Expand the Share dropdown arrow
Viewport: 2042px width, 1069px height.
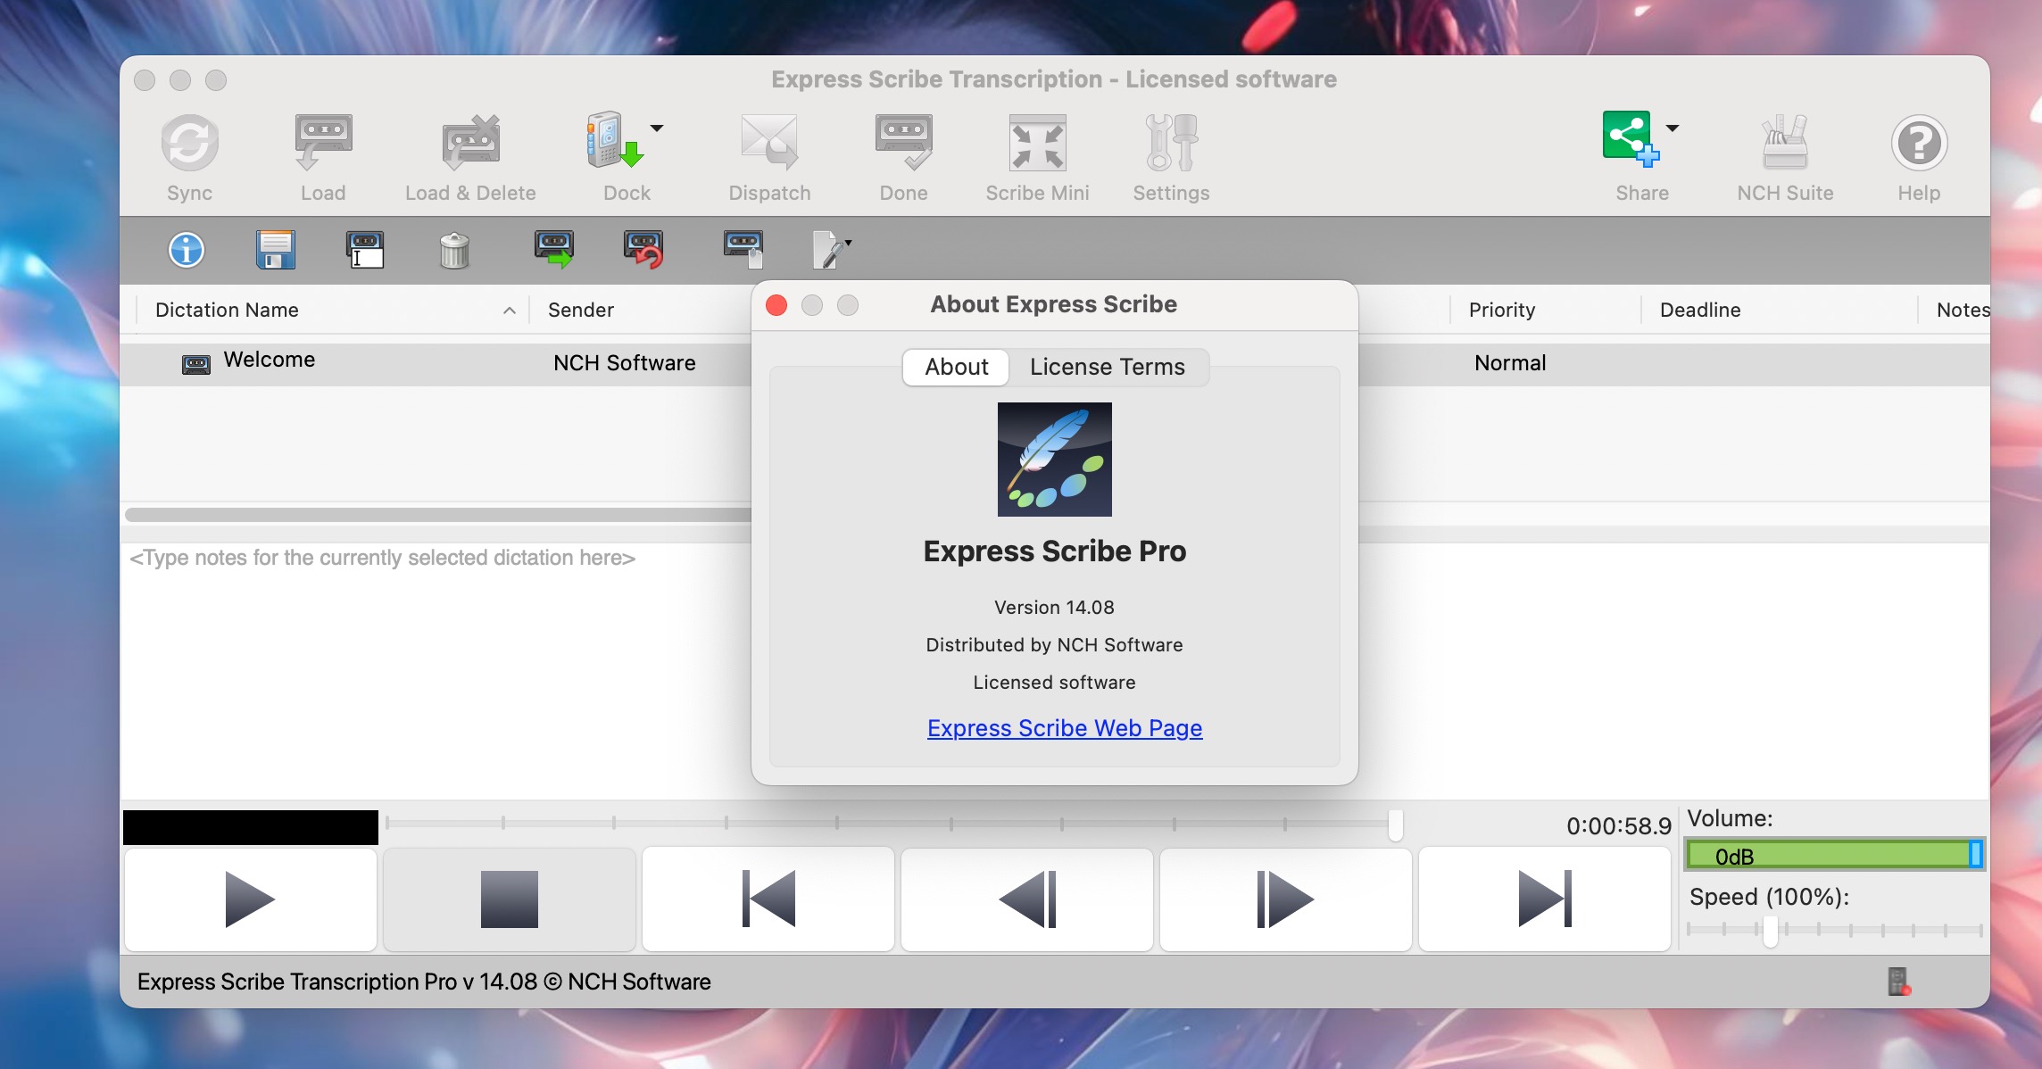(1673, 128)
